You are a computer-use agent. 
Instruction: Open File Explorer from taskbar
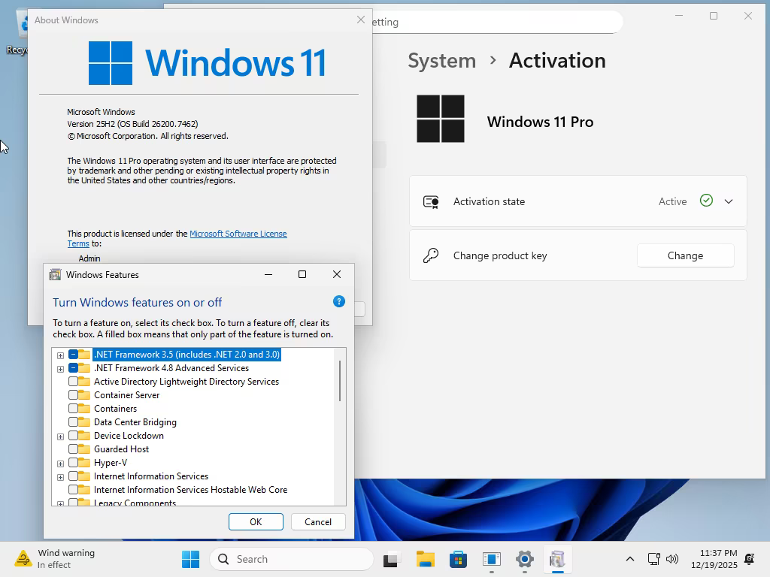click(426, 559)
